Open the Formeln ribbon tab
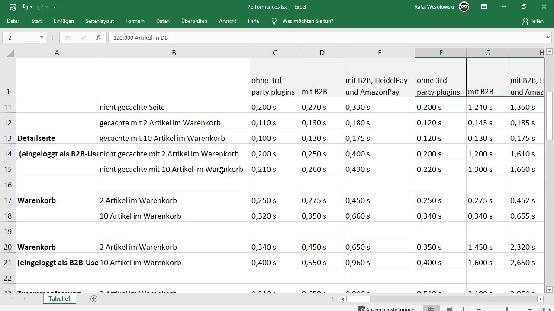The image size is (554, 311). coord(135,21)
